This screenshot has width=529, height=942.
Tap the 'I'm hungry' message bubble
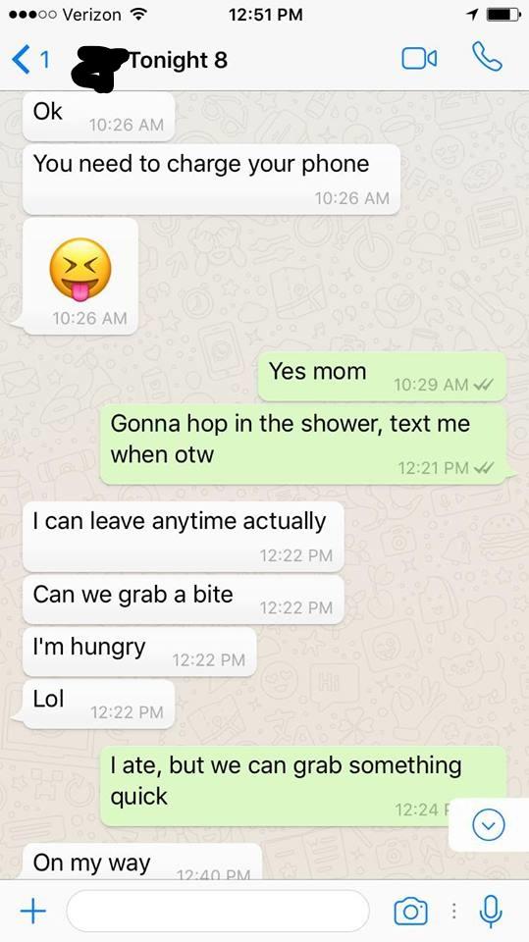point(139,652)
